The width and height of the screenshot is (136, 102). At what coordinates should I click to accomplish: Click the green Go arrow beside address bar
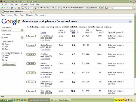tap(102, 8)
